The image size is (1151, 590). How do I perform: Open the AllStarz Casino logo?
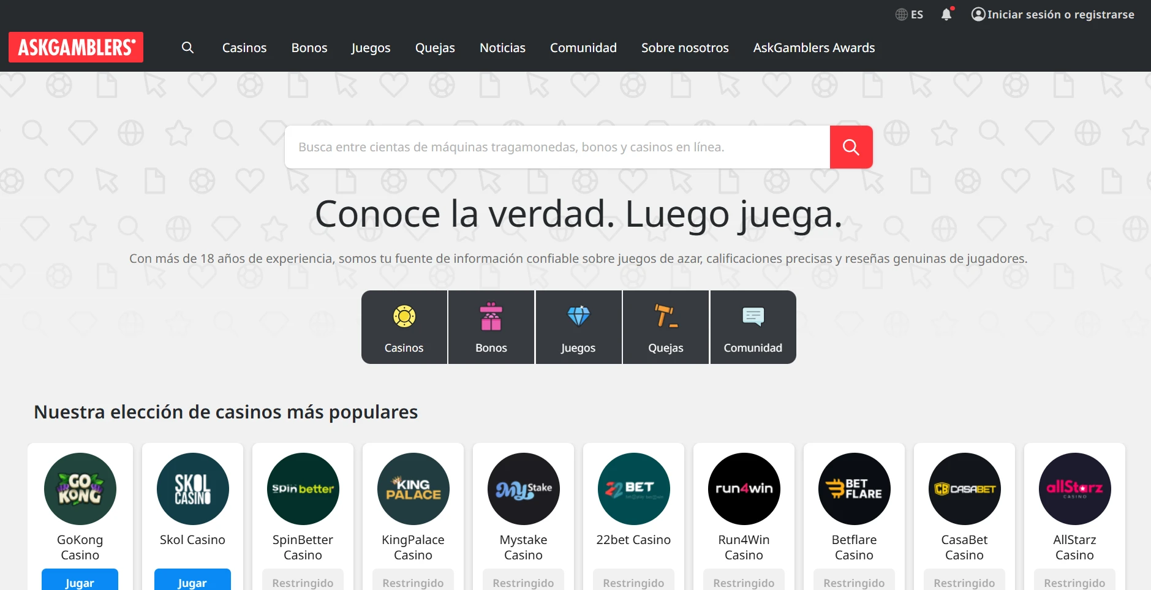pyautogui.click(x=1075, y=489)
